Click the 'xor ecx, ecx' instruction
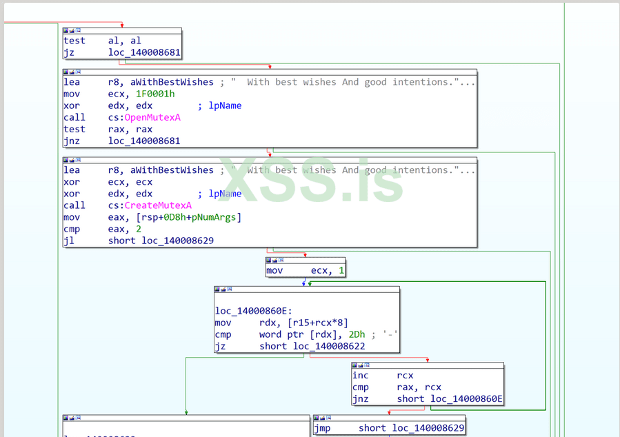This screenshot has height=437, width=620. pos(108,182)
